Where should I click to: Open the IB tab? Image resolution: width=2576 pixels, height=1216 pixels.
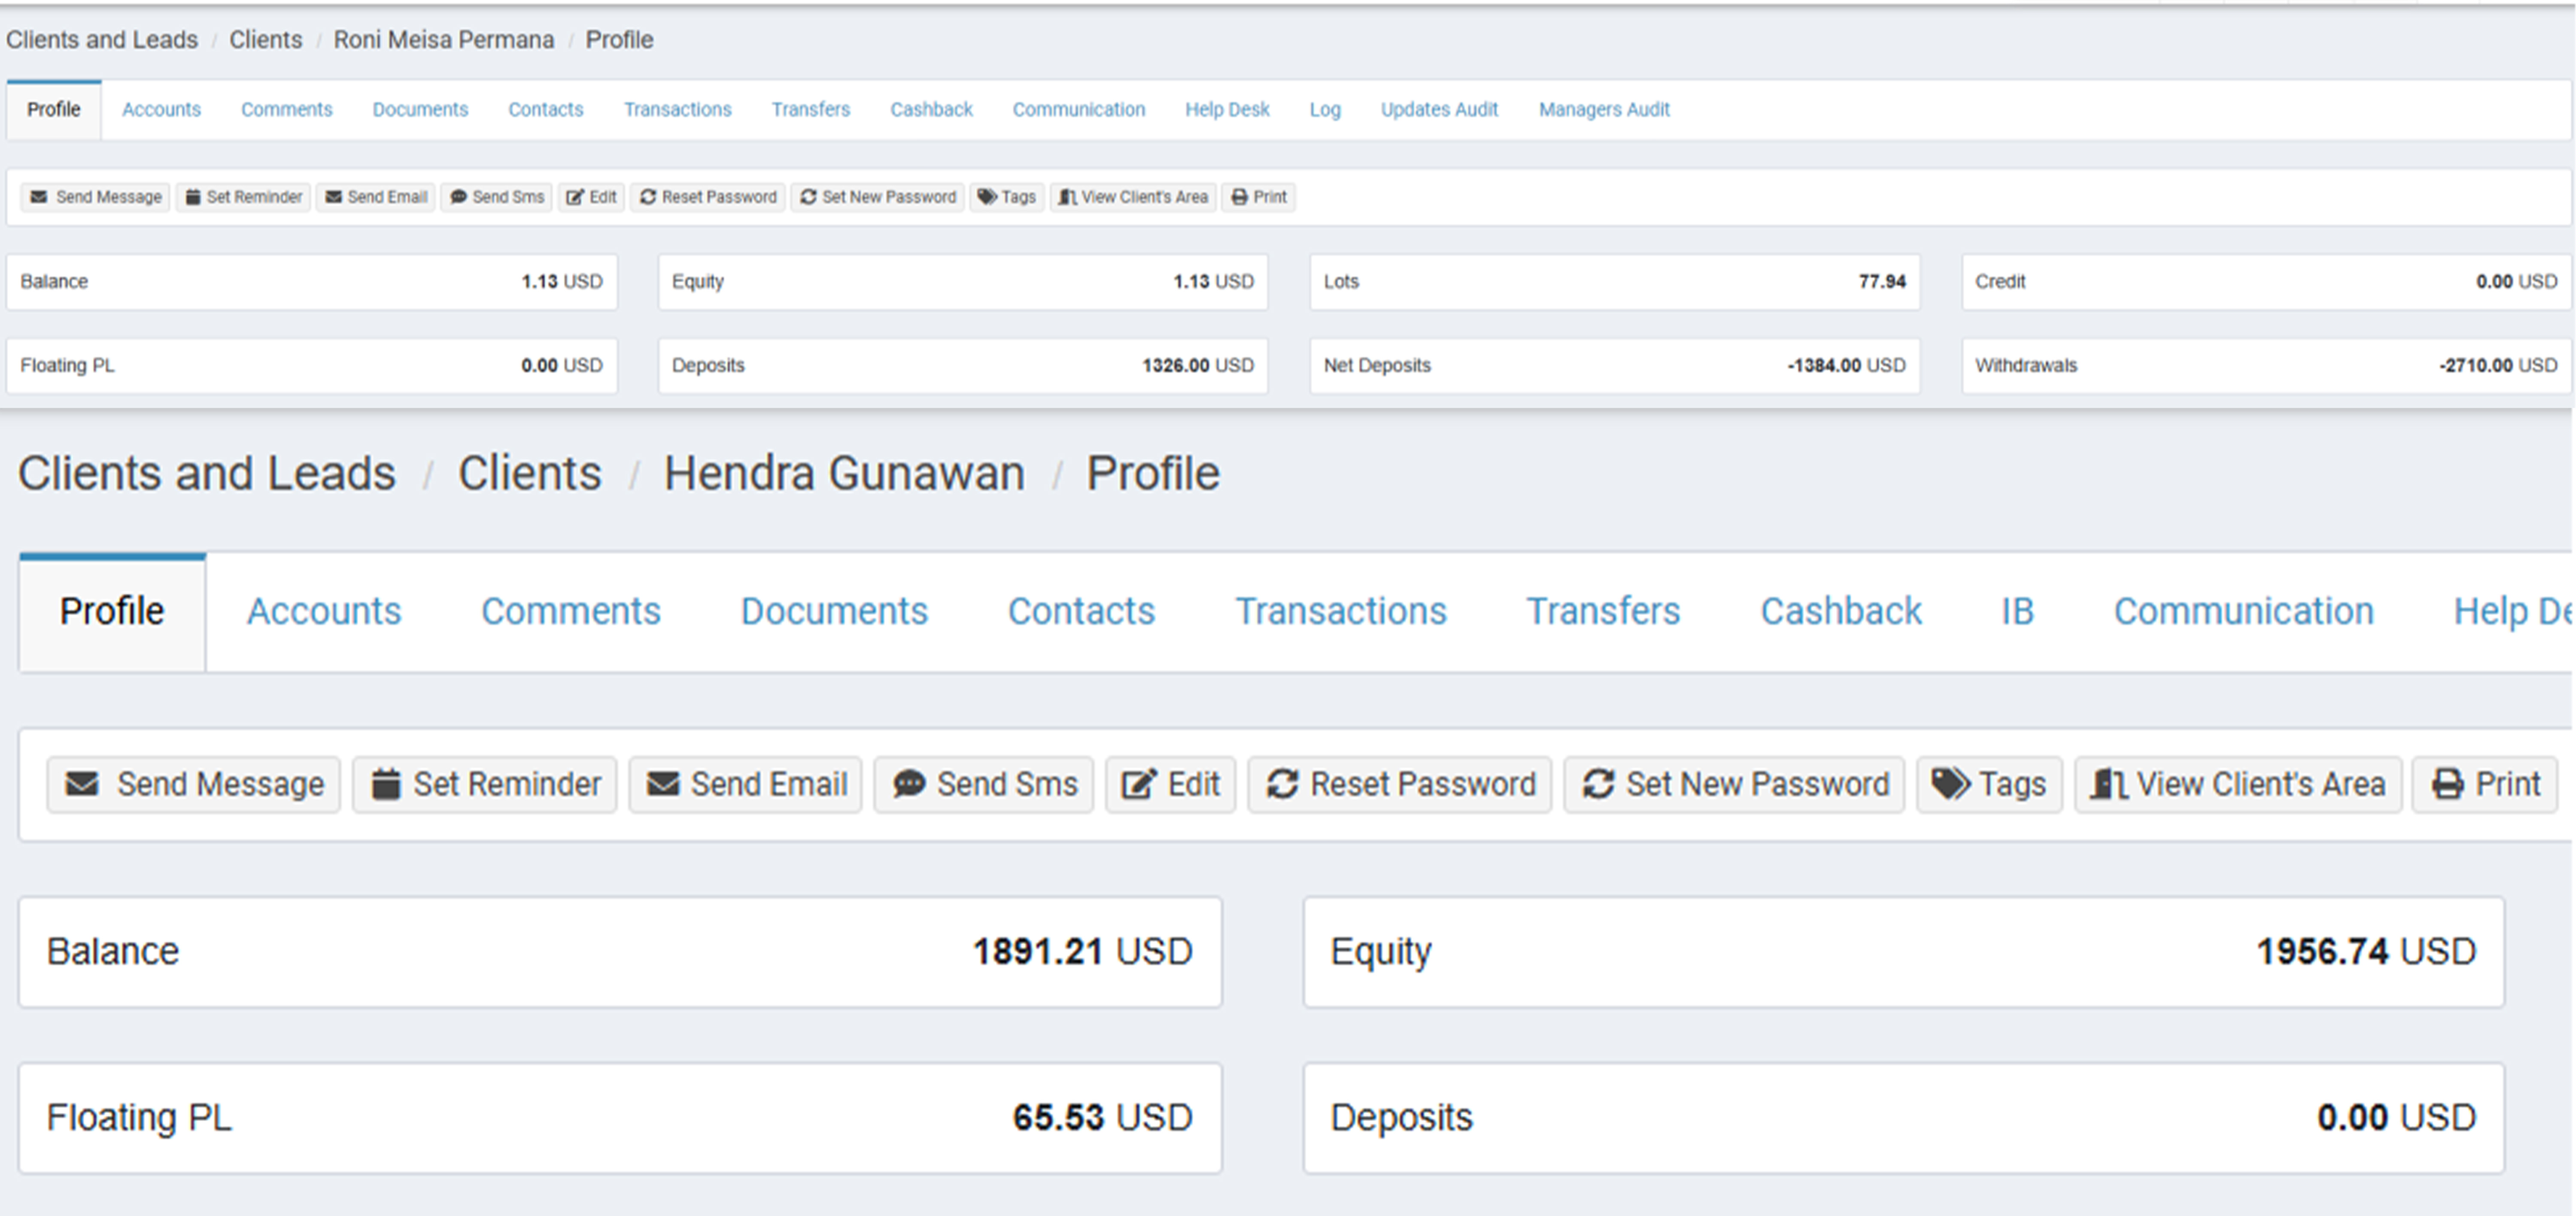click(x=2018, y=611)
